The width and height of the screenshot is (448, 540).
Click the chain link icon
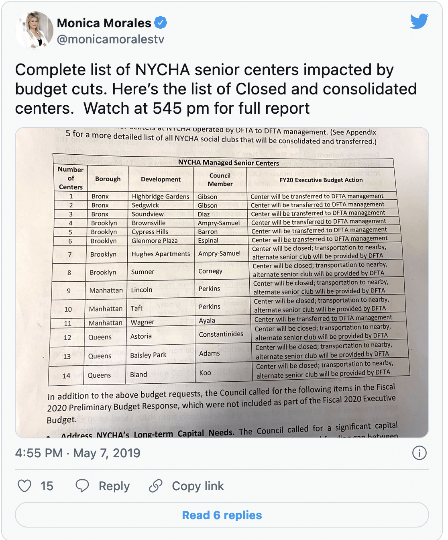pyautogui.click(x=156, y=486)
